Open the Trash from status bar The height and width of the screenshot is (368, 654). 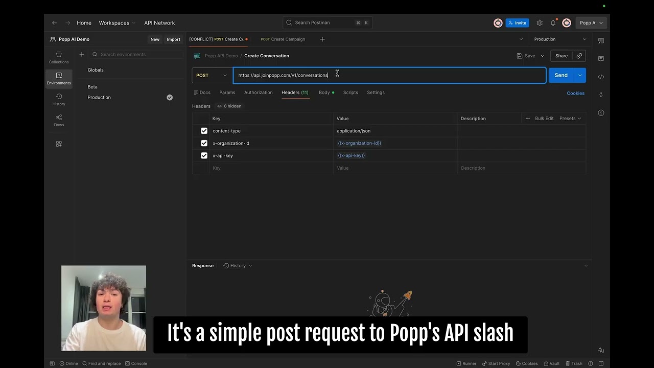pos(574,363)
